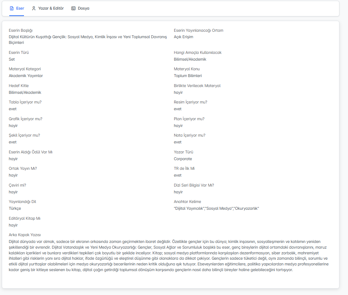Click the Tablo İçeriyor mu? label
This screenshot has width=348, height=295.
point(25,102)
